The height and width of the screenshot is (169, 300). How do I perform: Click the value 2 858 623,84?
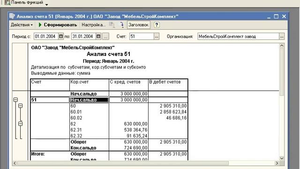pyautogui.click(x=173, y=112)
